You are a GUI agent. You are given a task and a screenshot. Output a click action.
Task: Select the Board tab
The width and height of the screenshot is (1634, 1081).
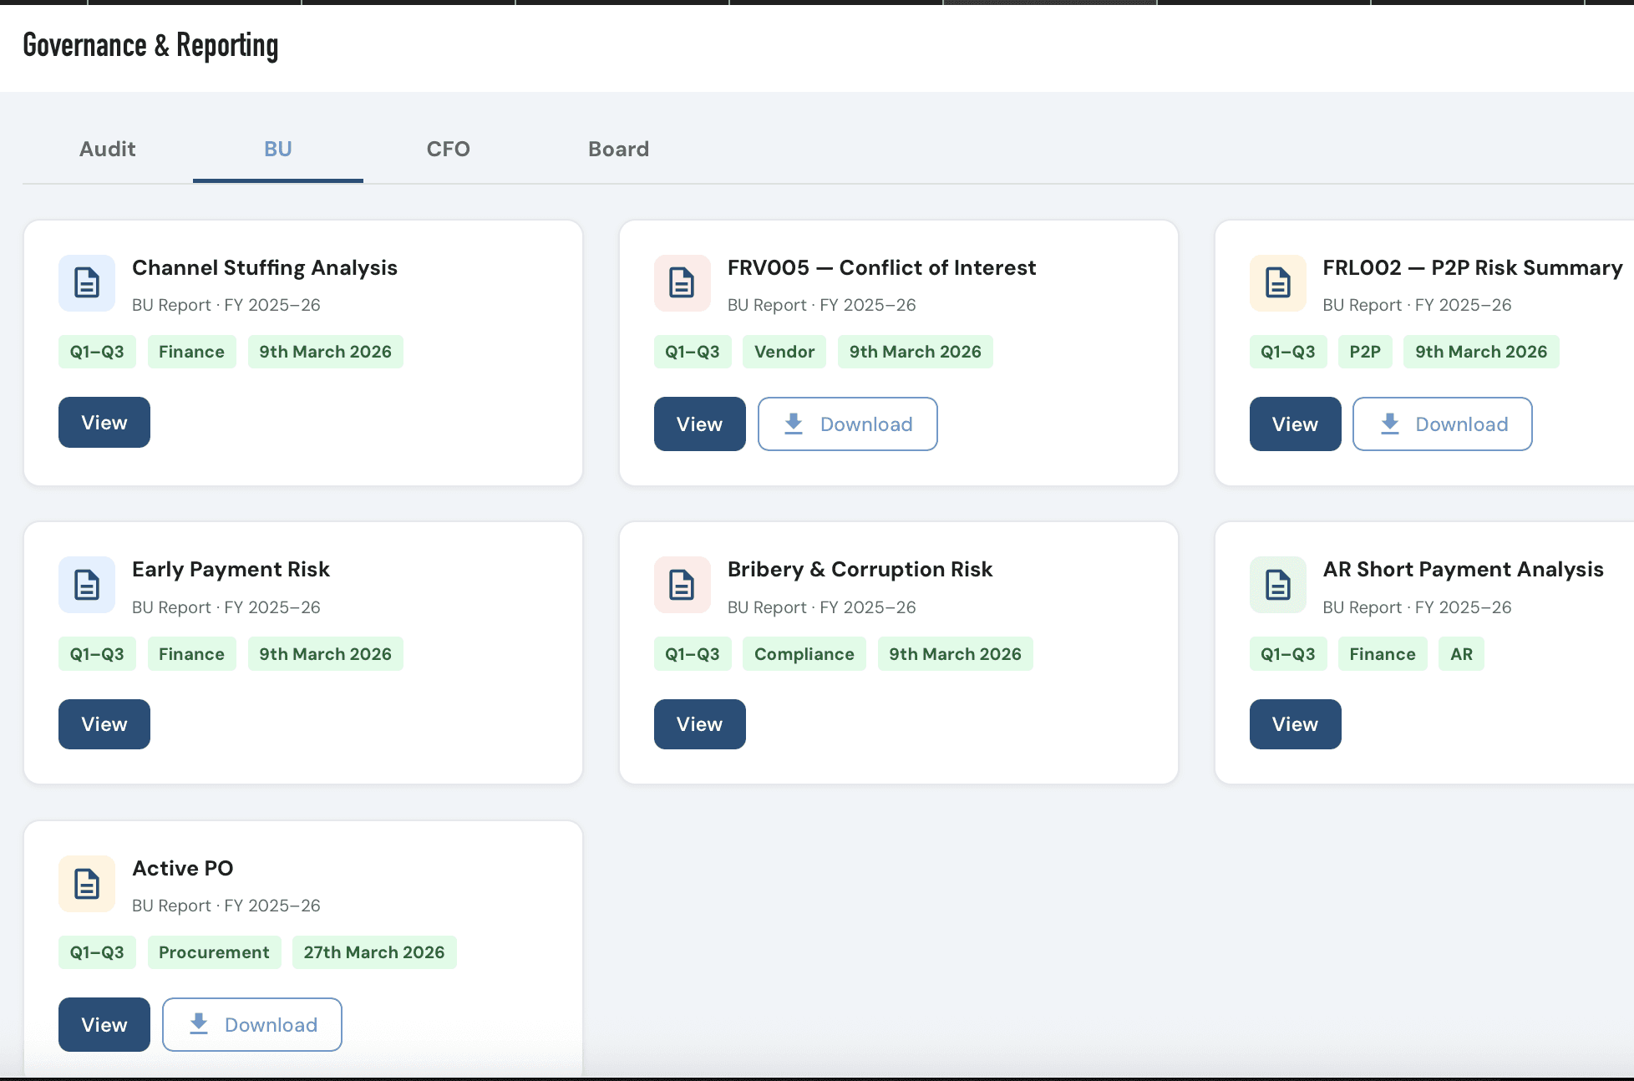(618, 150)
